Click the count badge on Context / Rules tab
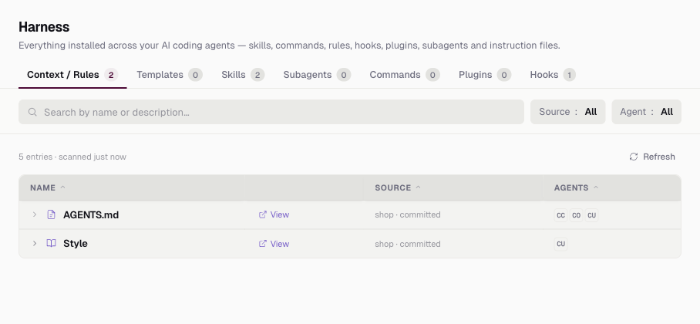 [x=111, y=75]
